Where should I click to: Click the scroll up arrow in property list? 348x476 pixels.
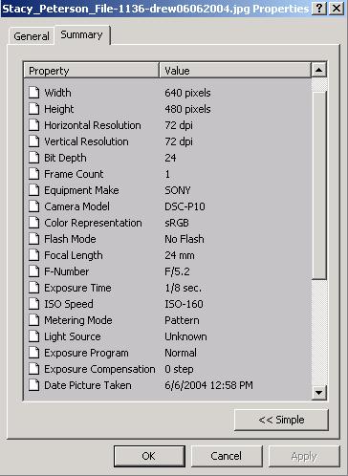click(x=318, y=70)
